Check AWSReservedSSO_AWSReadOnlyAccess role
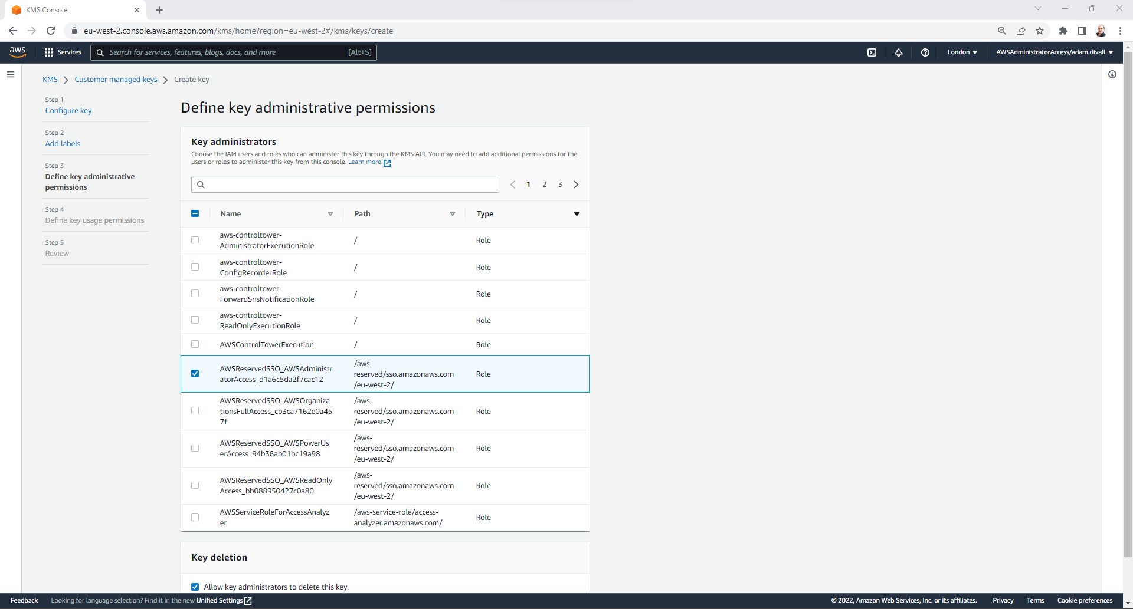Image resolution: width=1133 pixels, height=609 pixels. tap(195, 485)
